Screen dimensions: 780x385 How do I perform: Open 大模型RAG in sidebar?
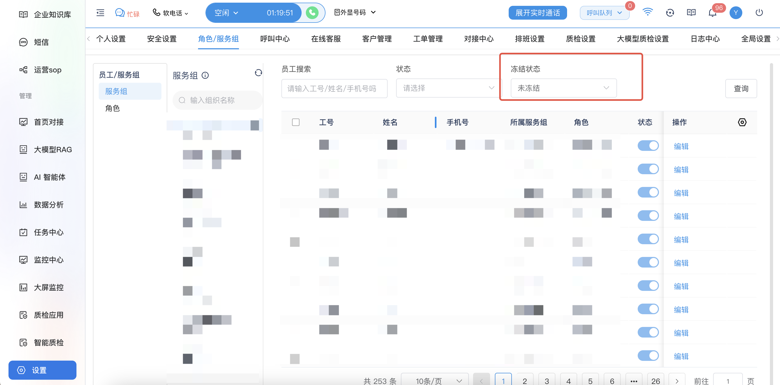pos(45,149)
